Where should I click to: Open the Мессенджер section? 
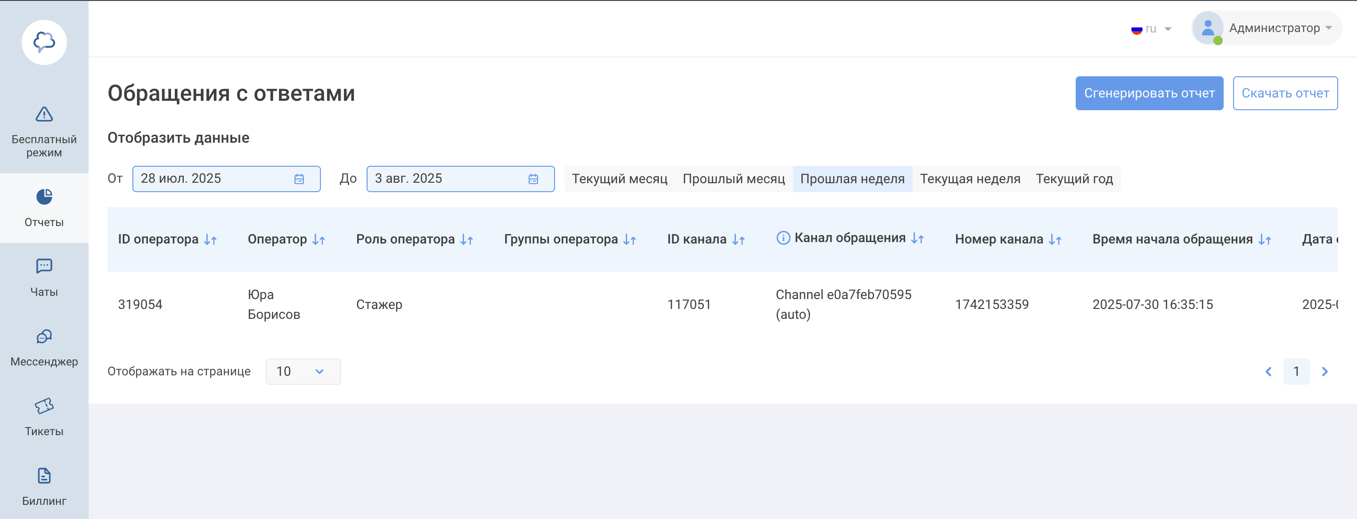pos(44,348)
